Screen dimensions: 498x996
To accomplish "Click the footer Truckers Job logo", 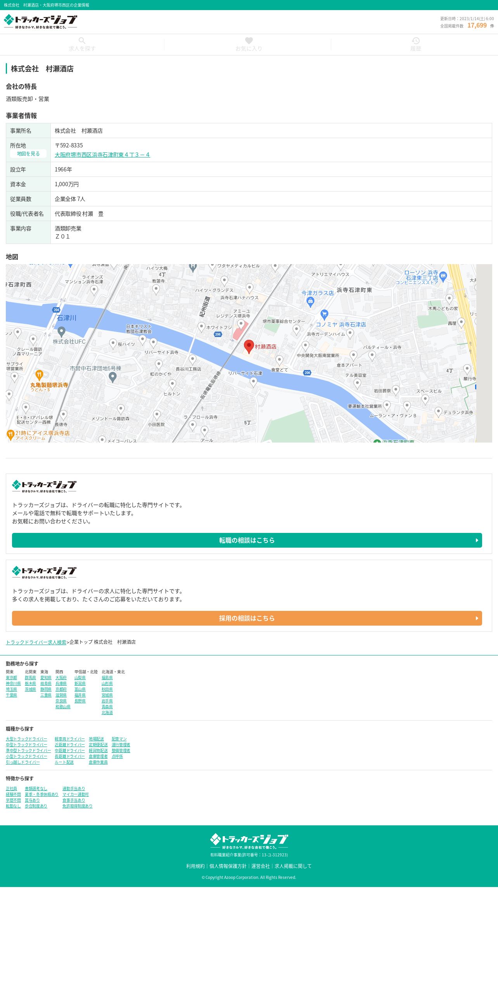I will 249,841.
